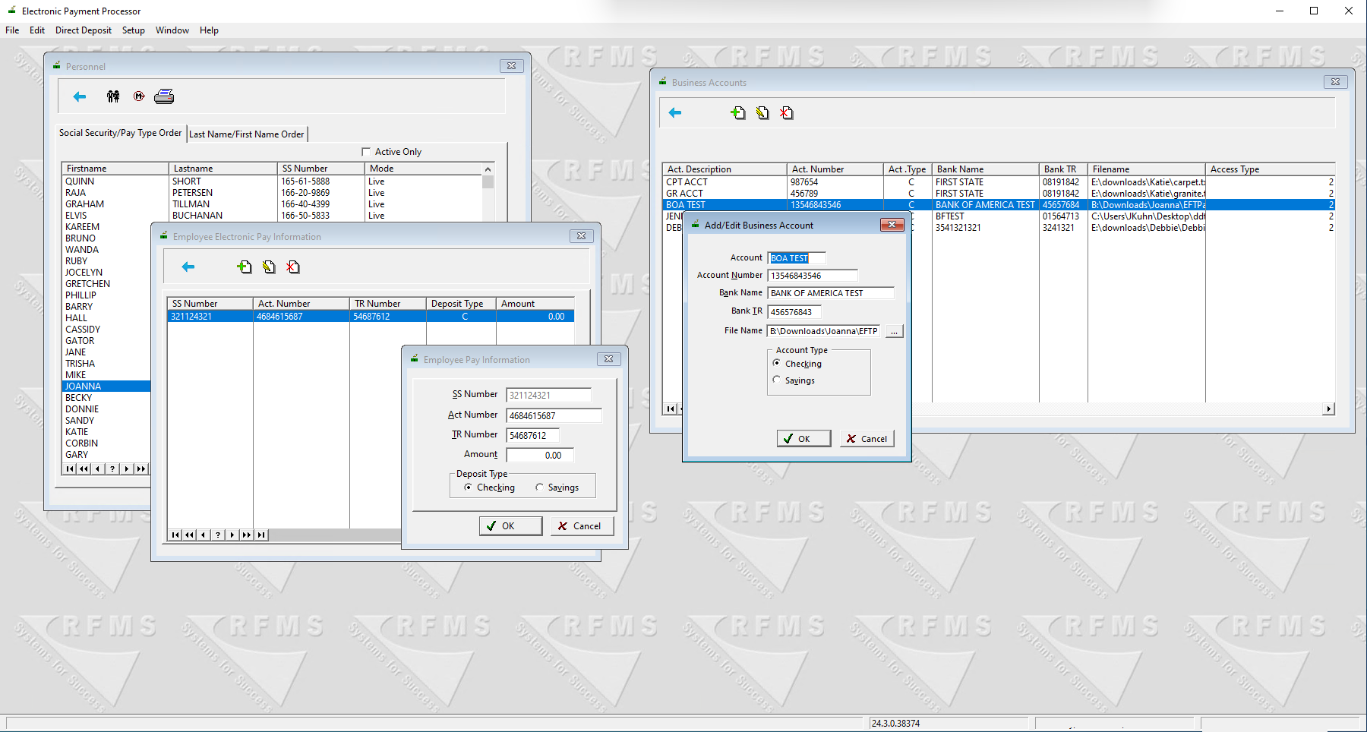Click Delete record icon in Employee Electronic Pay toolbar
This screenshot has width=1367, height=732.
pos(294,267)
